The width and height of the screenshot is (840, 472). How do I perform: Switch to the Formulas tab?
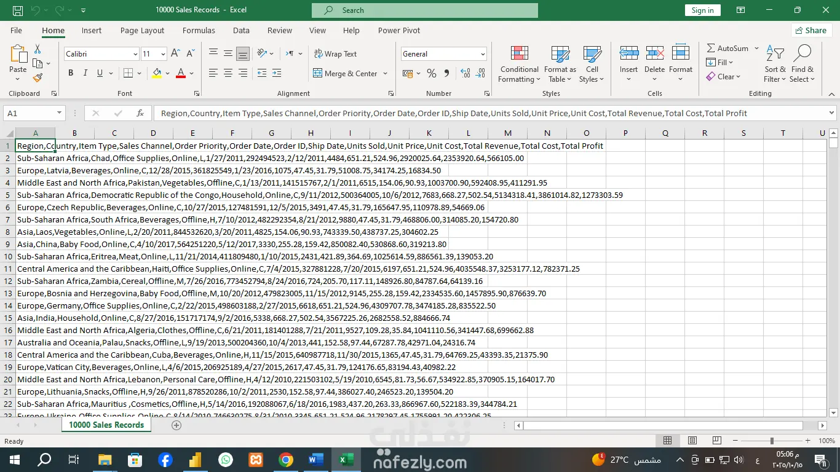pos(199,30)
